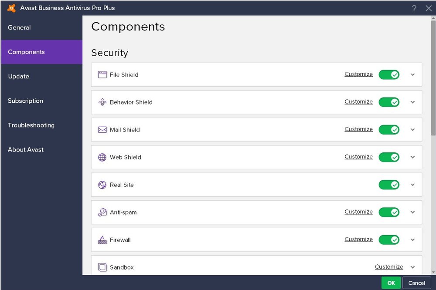Screen dimensions: 436x290
Task: Expand Web Shield row chevron
Action: [x=412, y=157]
